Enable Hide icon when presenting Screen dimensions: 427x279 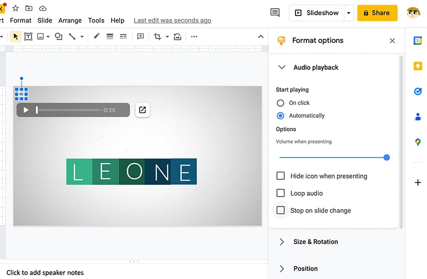[281, 176]
